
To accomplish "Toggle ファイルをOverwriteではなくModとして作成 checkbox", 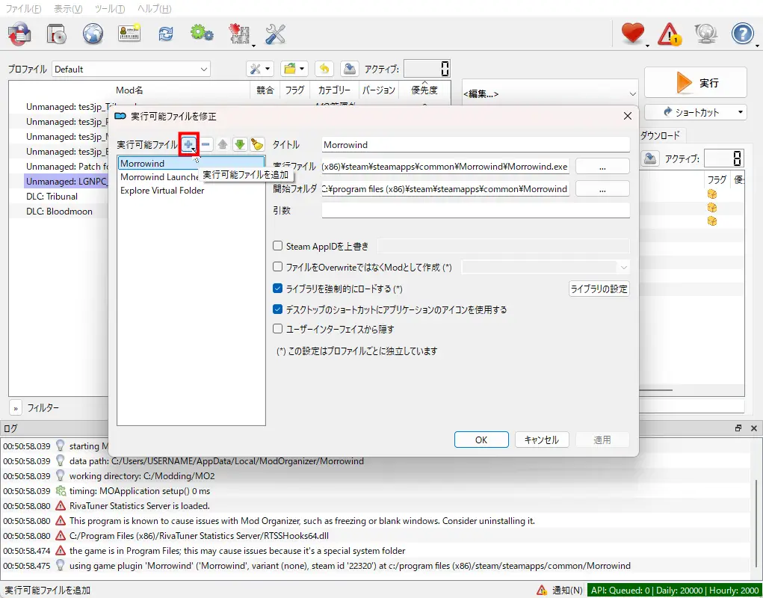I will [277, 267].
